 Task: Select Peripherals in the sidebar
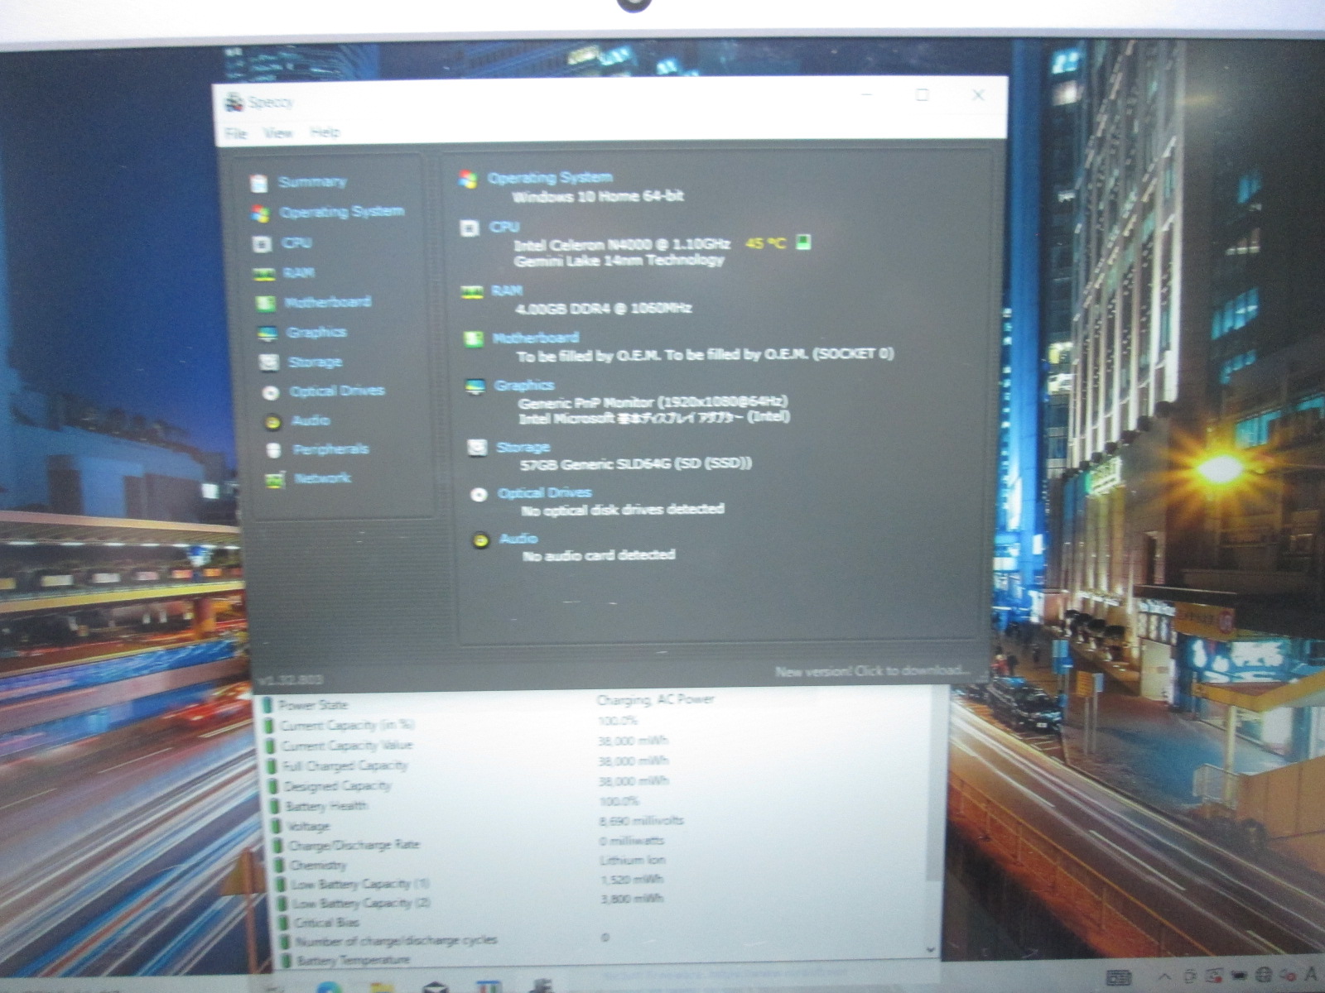[330, 449]
